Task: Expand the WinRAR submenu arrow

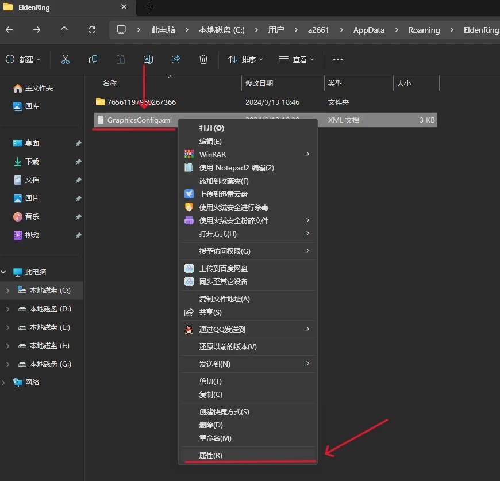Action: 307,154
